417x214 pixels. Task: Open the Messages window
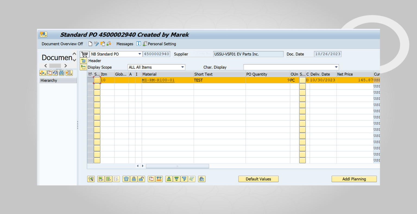(x=125, y=44)
